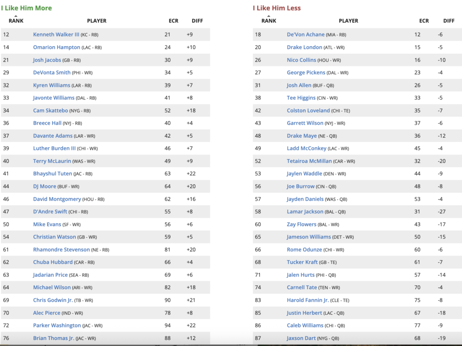
Task: Click sort arrow above RANK in I Like Him Less table
Action: (x=268, y=16)
